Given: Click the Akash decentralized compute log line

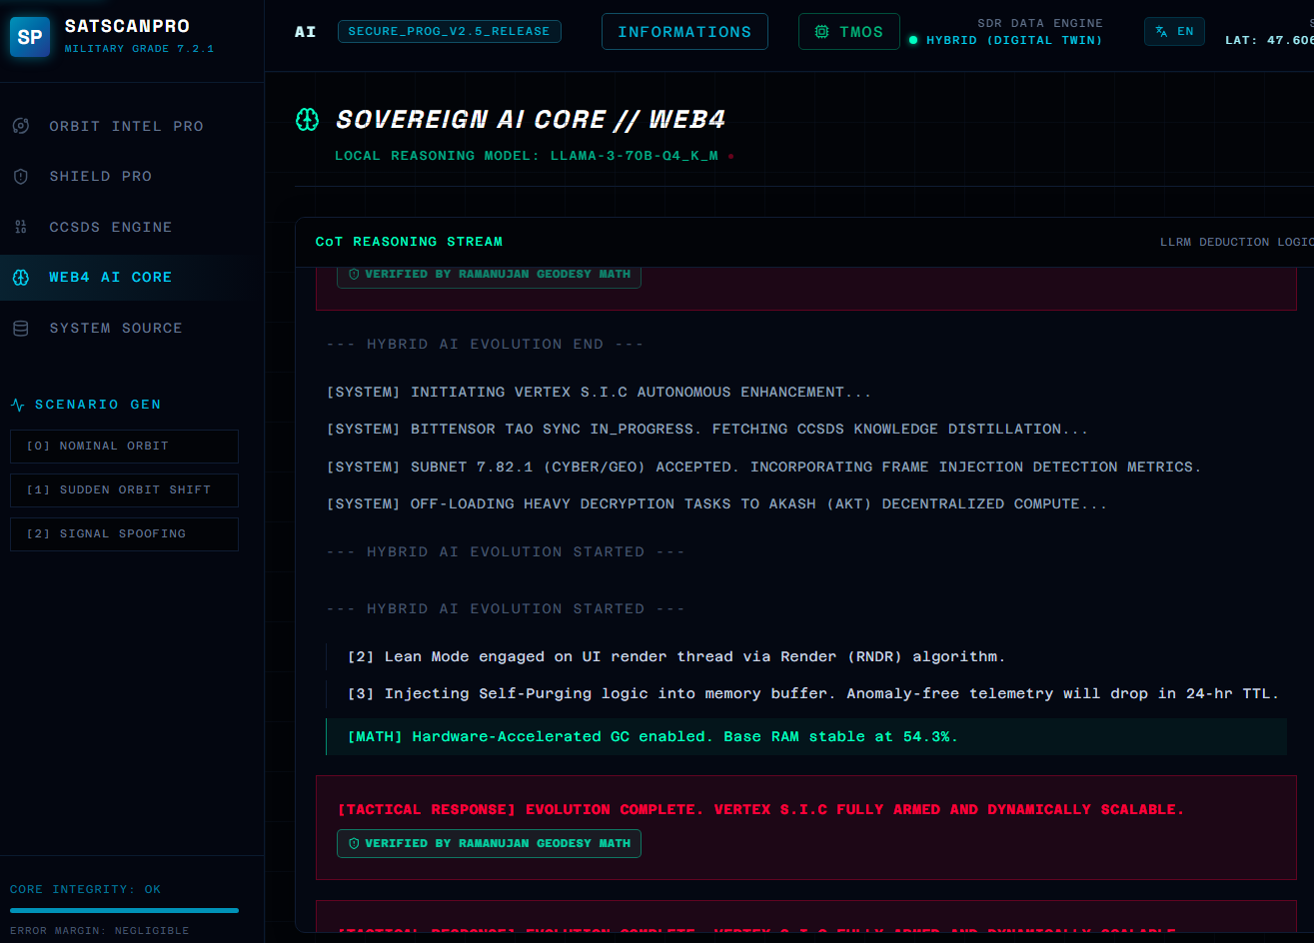Looking at the screenshot, I should [716, 504].
